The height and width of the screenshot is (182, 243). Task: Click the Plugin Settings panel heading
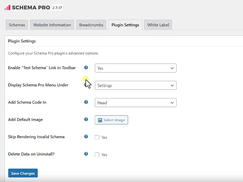tap(22, 41)
